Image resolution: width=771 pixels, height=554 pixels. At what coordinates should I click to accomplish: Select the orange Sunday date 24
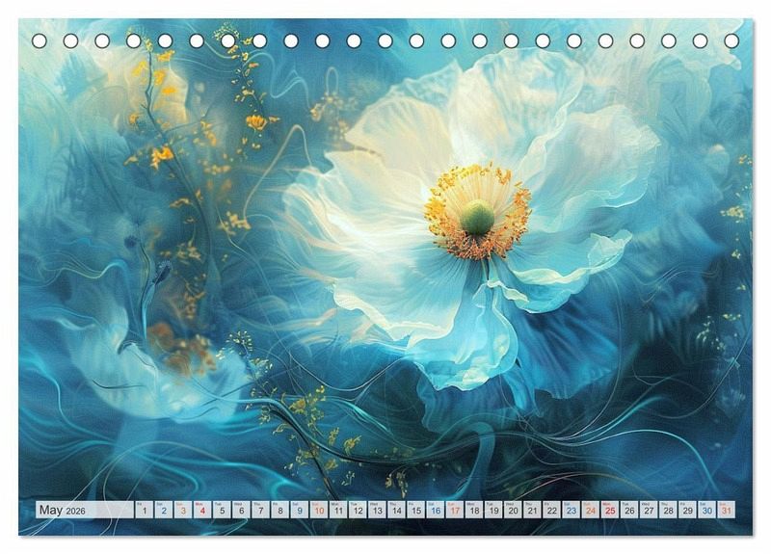(591, 510)
